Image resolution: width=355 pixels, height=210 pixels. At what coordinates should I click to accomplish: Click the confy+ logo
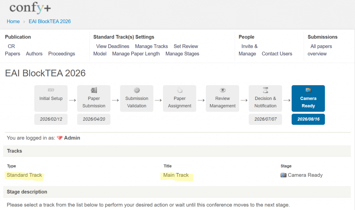coord(30,8)
